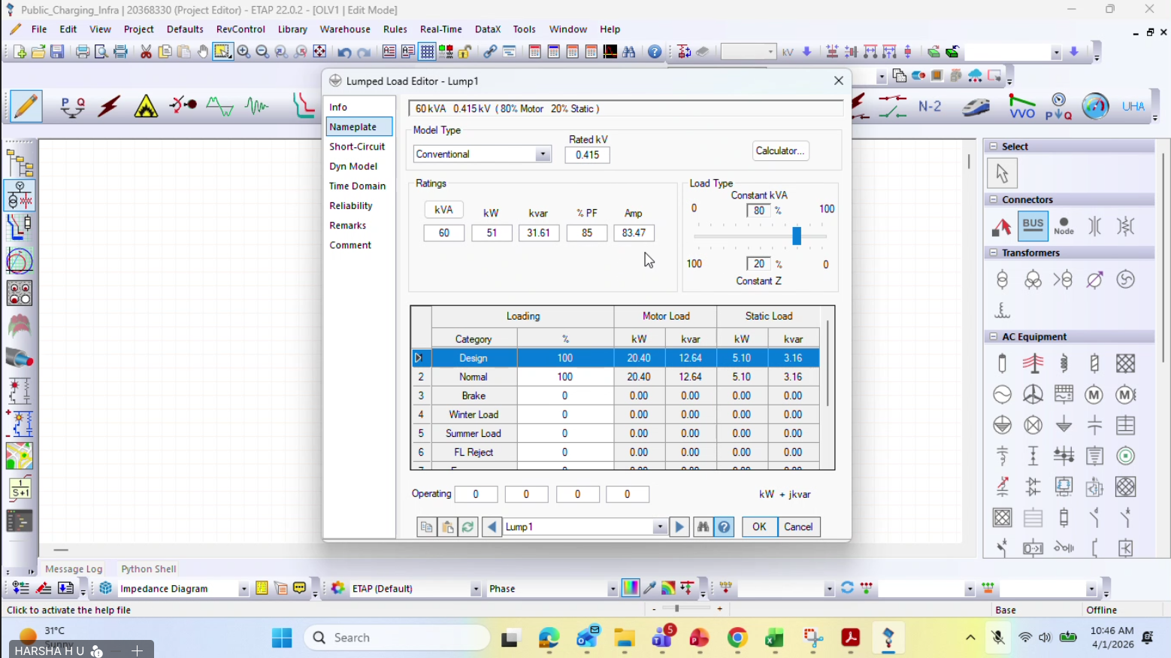Click the help question mark icon in dialog
This screenshot has width=1171, height=658.
pyautogui.click(x=724, y=527)
